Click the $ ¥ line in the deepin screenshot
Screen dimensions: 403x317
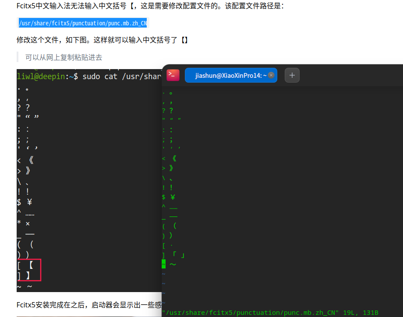[x=25, y=202]
